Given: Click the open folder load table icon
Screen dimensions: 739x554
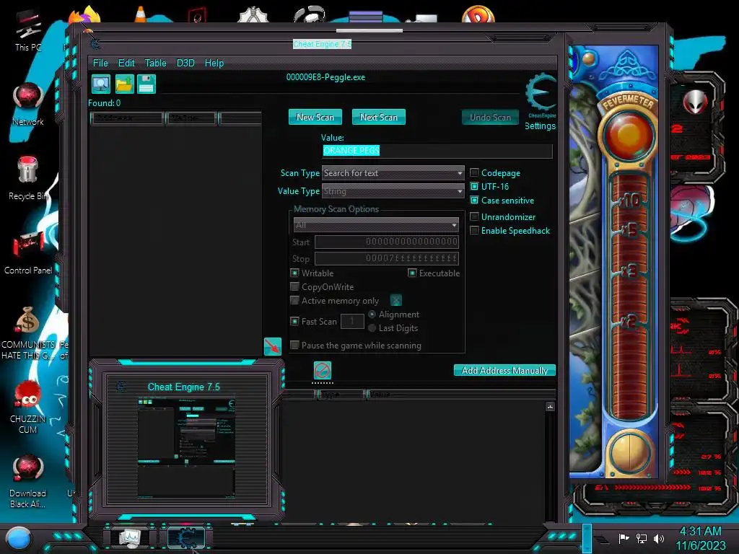Looking at the screenshot, I should pyautogui.click(x=124, y=84).
